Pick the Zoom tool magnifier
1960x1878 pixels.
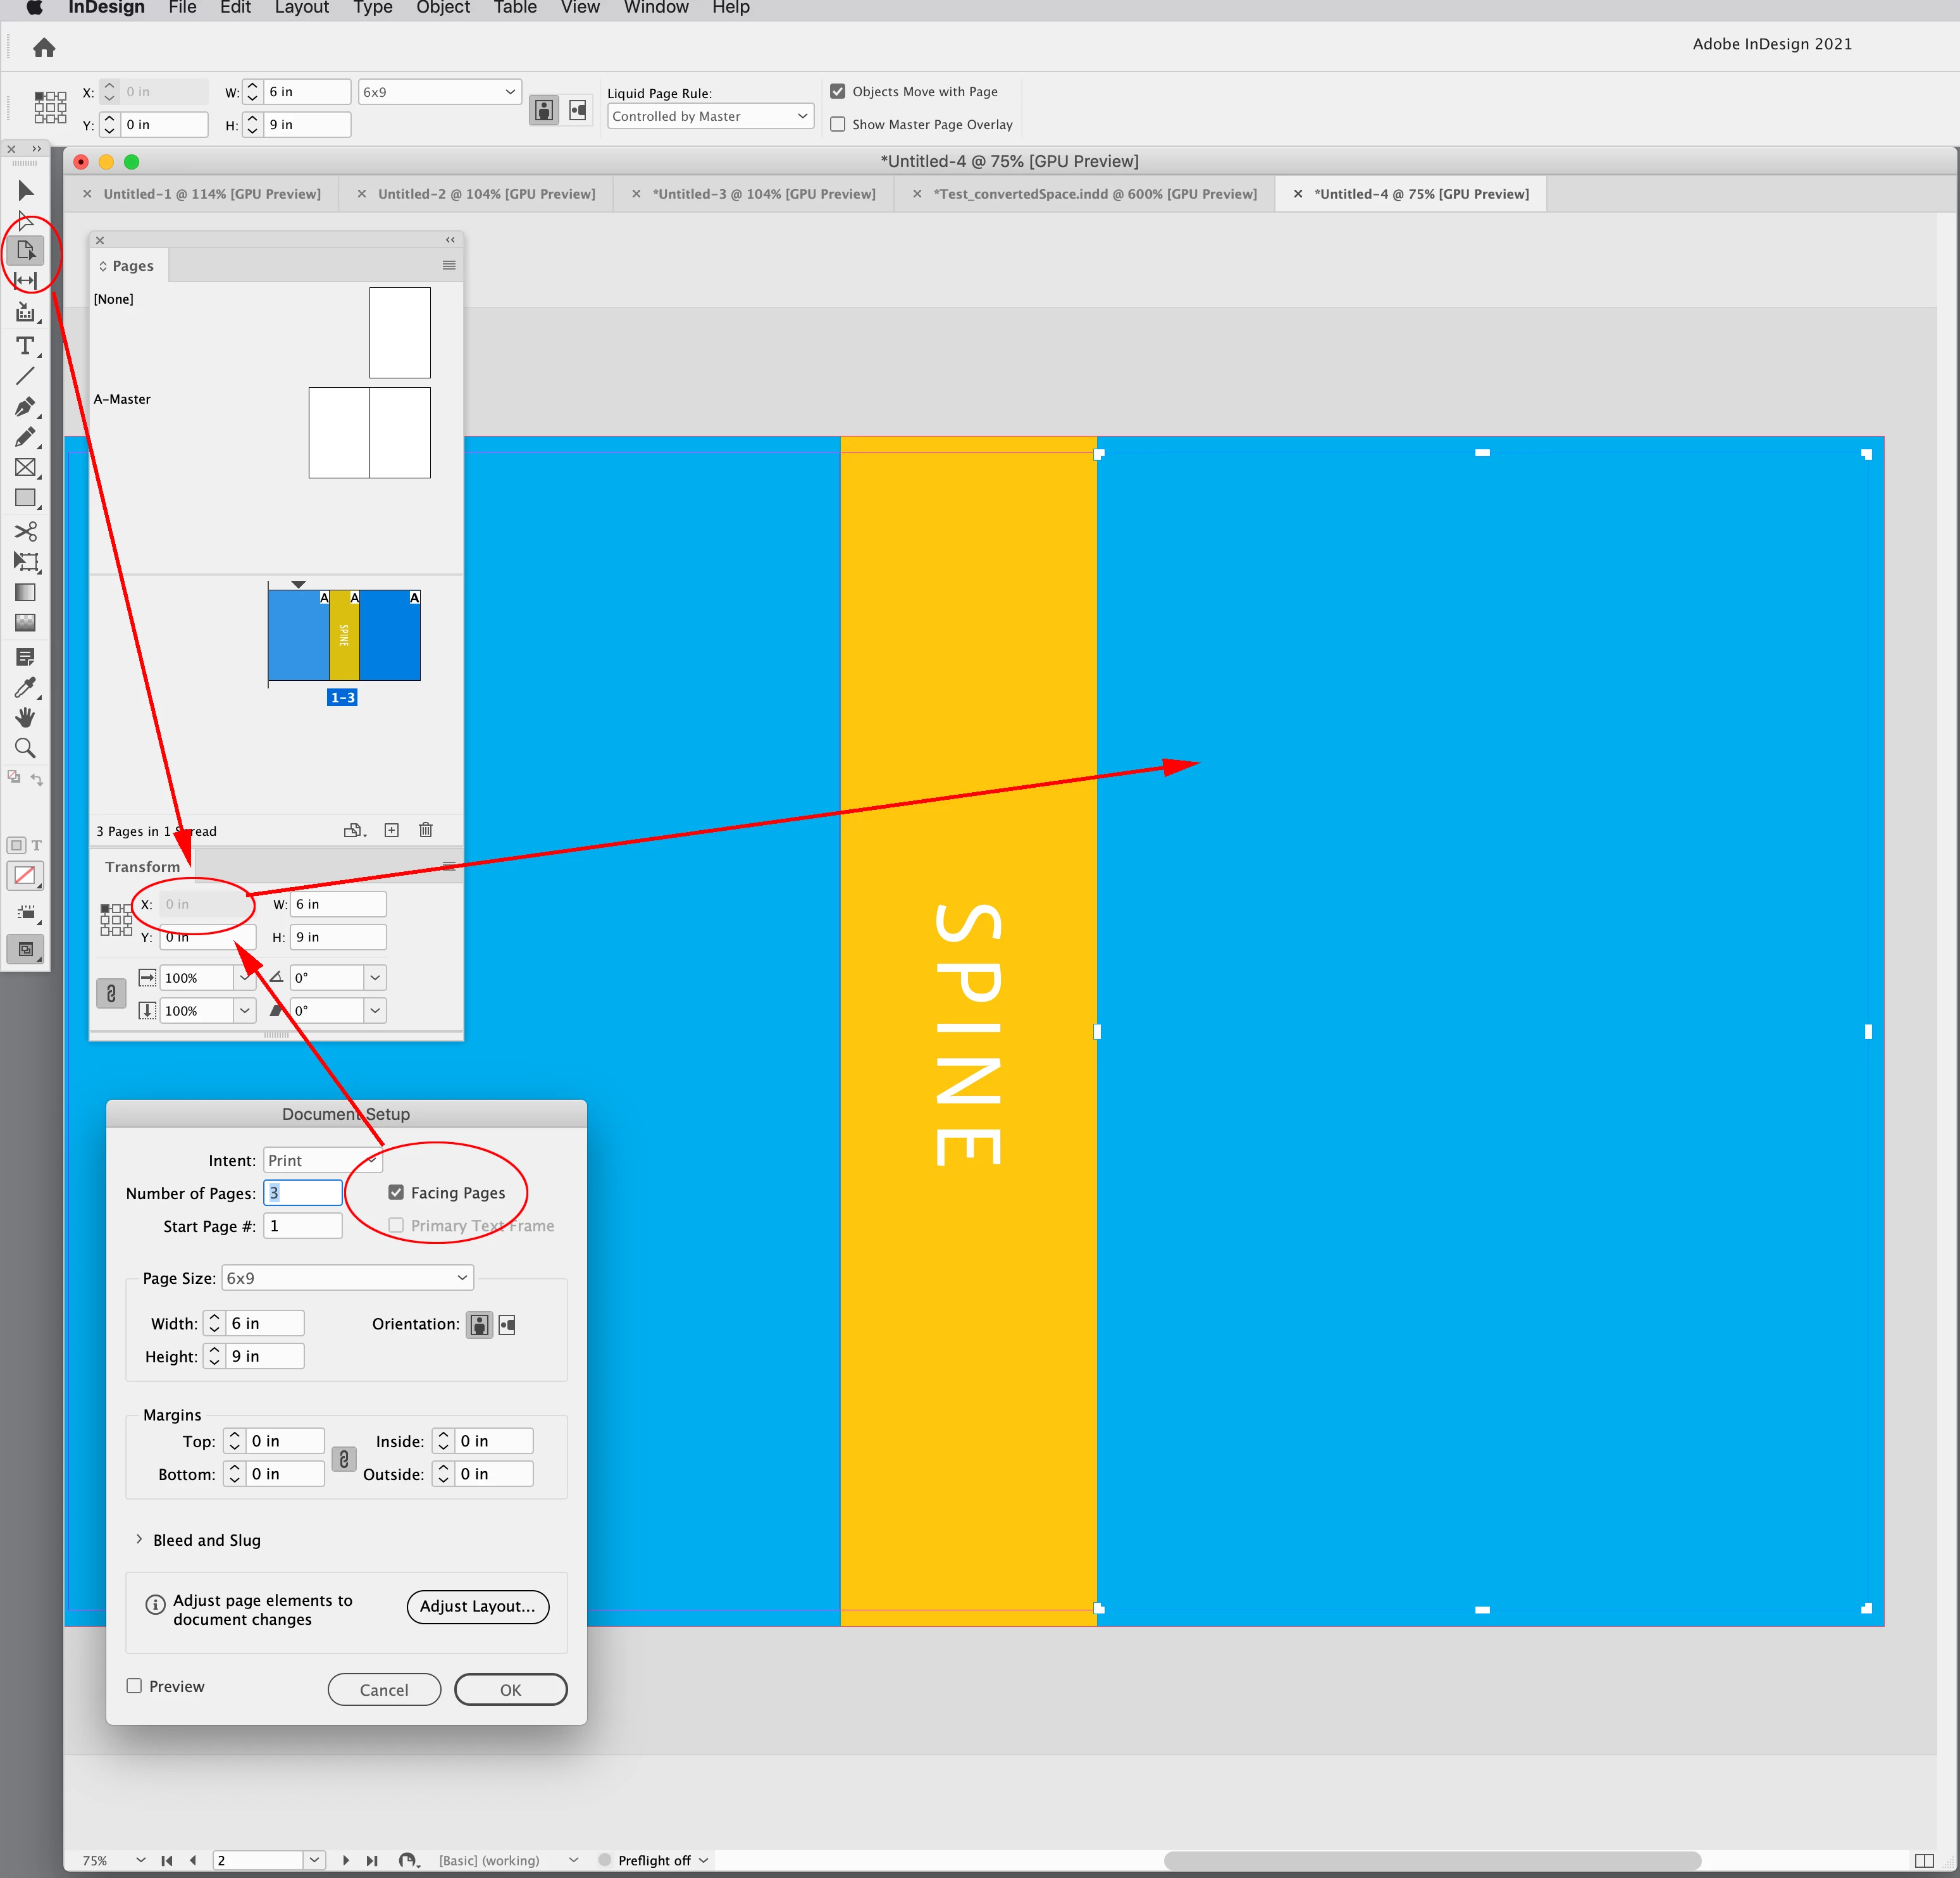(25, 748)
